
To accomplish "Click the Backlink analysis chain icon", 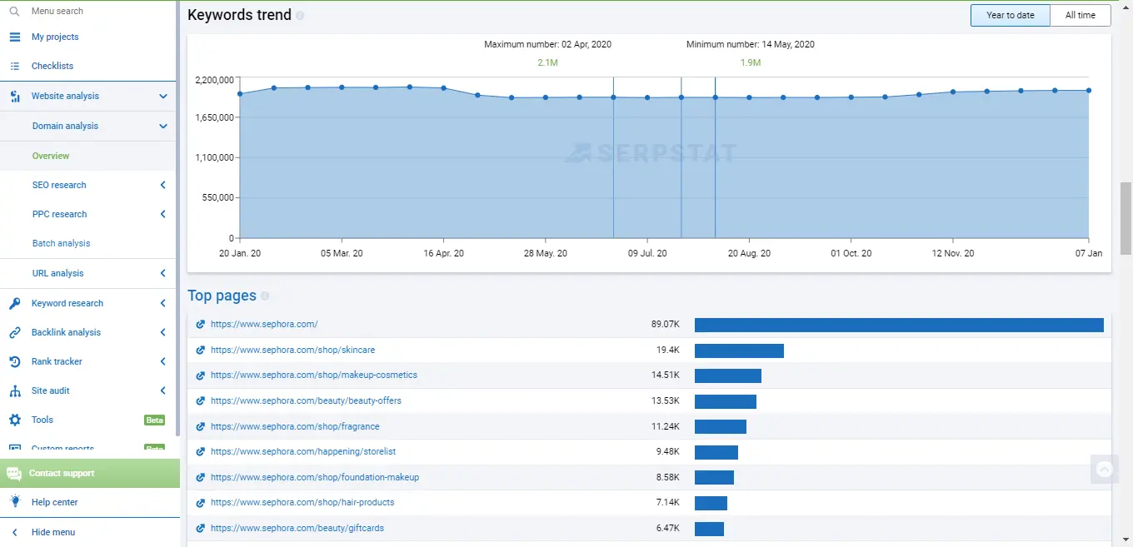I will point(15,331).
